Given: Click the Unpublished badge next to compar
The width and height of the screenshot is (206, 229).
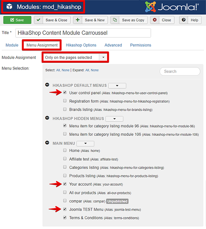Looking at the screenshot, I should tap(117, 201).
